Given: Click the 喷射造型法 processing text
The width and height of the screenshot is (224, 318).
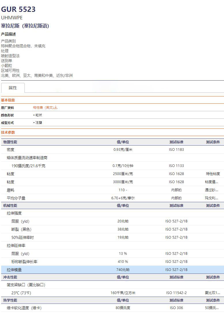Looking at the screenshot, I should 10,56.
